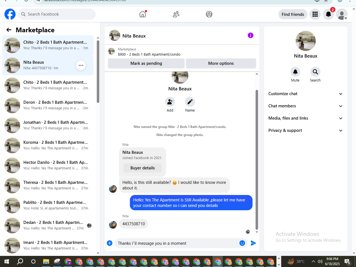The width and height of the screenshot is (356, 267).
Task: Click the blue "Yes The Apartment Is Still Available" message
Action: click(191, 203)
